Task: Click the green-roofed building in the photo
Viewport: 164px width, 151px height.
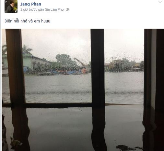Action: click(x=36, y=62)
